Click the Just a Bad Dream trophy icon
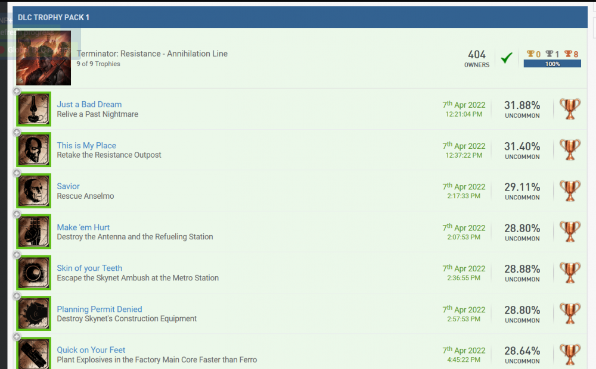The height and width of the screenshot is (369, 596). [34, 109]
